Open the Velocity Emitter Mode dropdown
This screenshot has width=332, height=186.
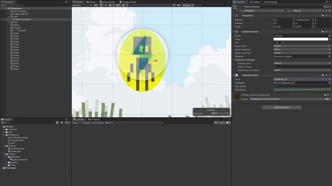click(302, 79)
